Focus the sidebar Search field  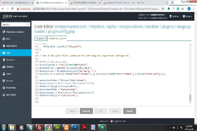click(16, 24)
